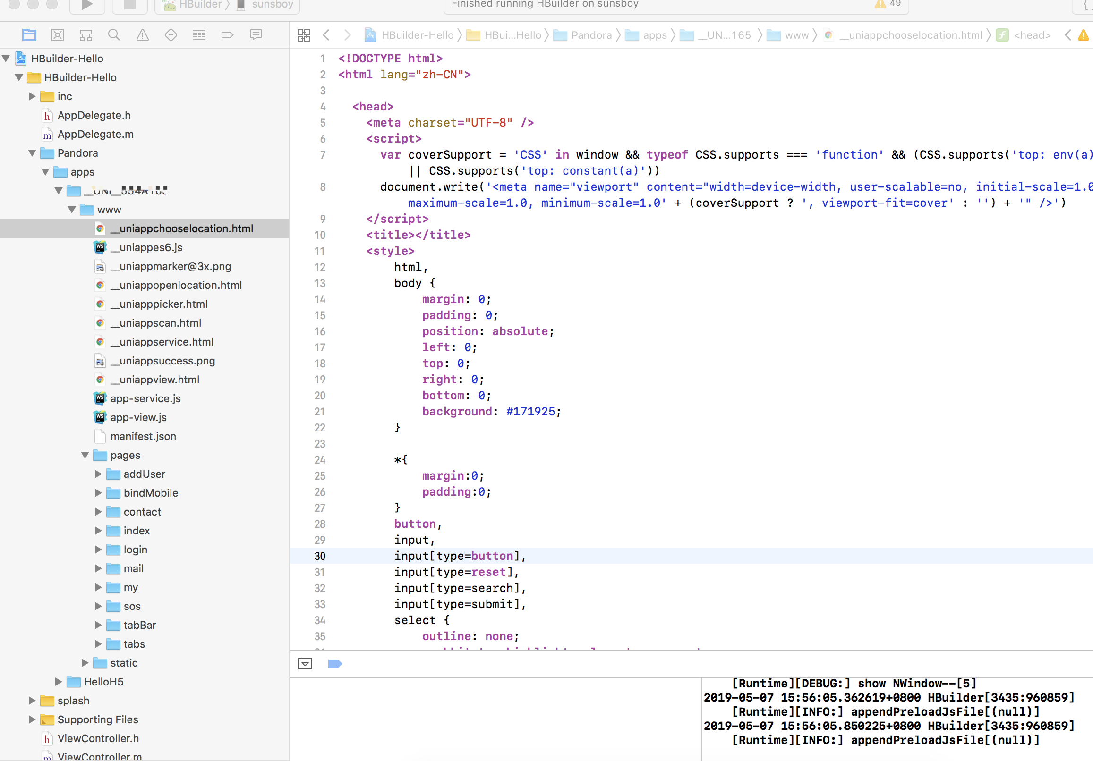
Task: Open the Debug navigator
Action: 199,35
